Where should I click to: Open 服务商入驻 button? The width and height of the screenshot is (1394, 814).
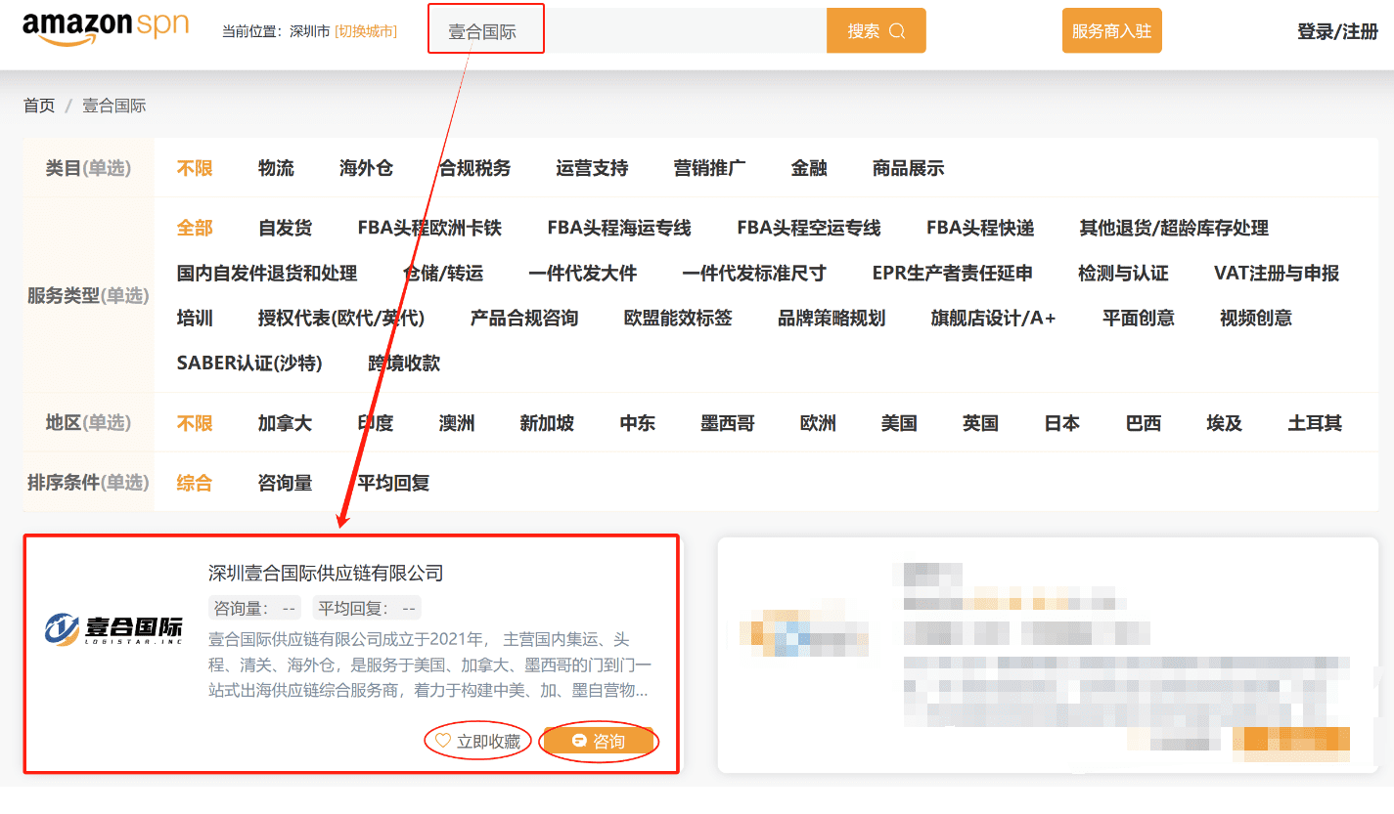(x=1111, y=31)
